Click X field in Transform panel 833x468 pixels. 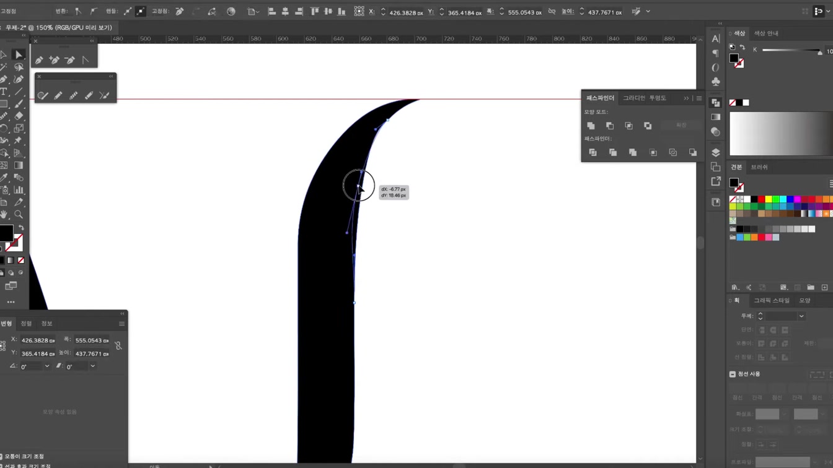click(38, 340)
